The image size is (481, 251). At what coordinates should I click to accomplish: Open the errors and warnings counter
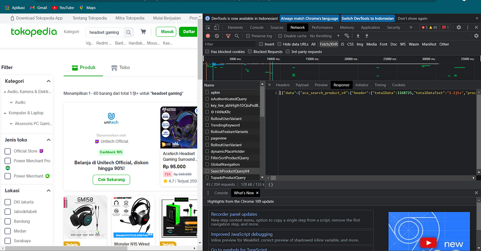tap(429, 28)
